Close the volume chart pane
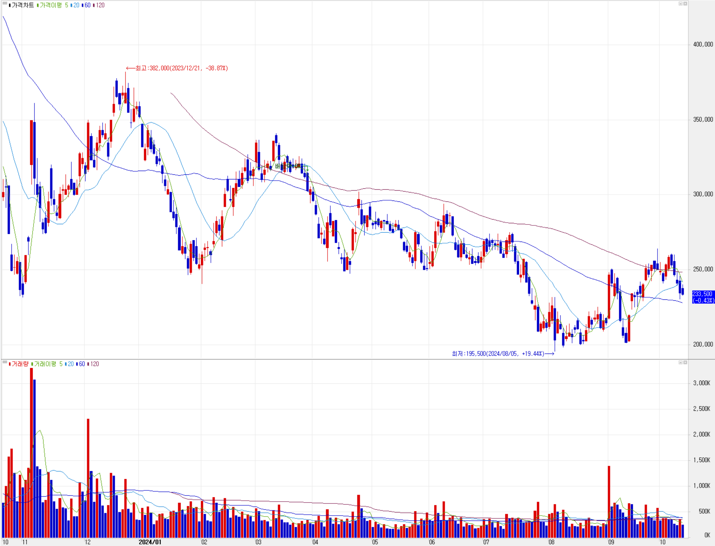The image size is (715, 546). click(685, 362)
